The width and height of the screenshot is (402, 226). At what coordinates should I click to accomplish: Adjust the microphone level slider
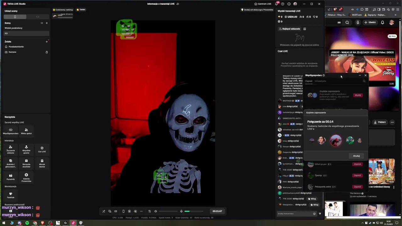click(x=194, y=211)
